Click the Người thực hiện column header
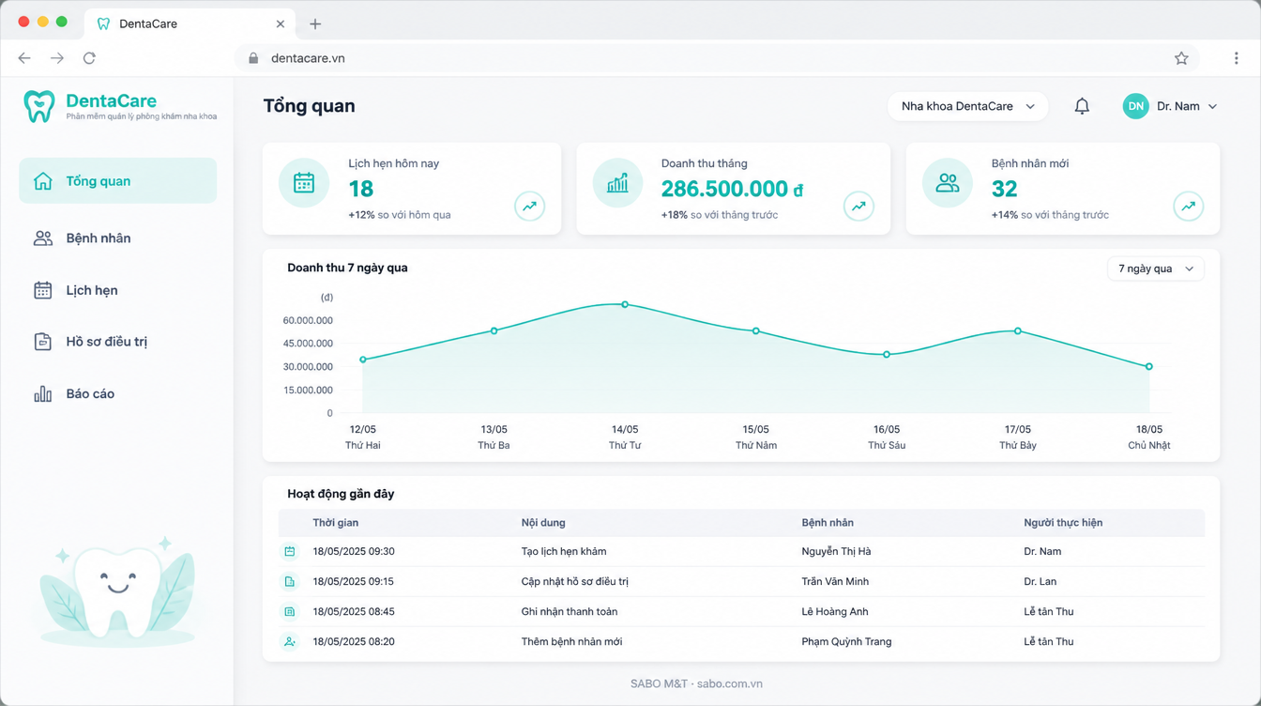Image resolution: width=1261 pixels, height=706 pixels. [1063, 523]
